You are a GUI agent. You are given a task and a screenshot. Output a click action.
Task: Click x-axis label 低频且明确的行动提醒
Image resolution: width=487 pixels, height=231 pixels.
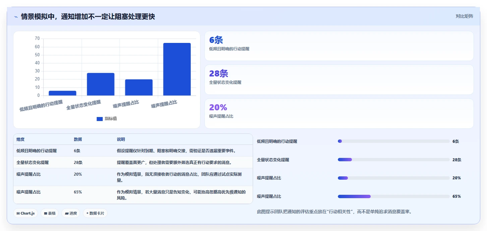(41, 106)
